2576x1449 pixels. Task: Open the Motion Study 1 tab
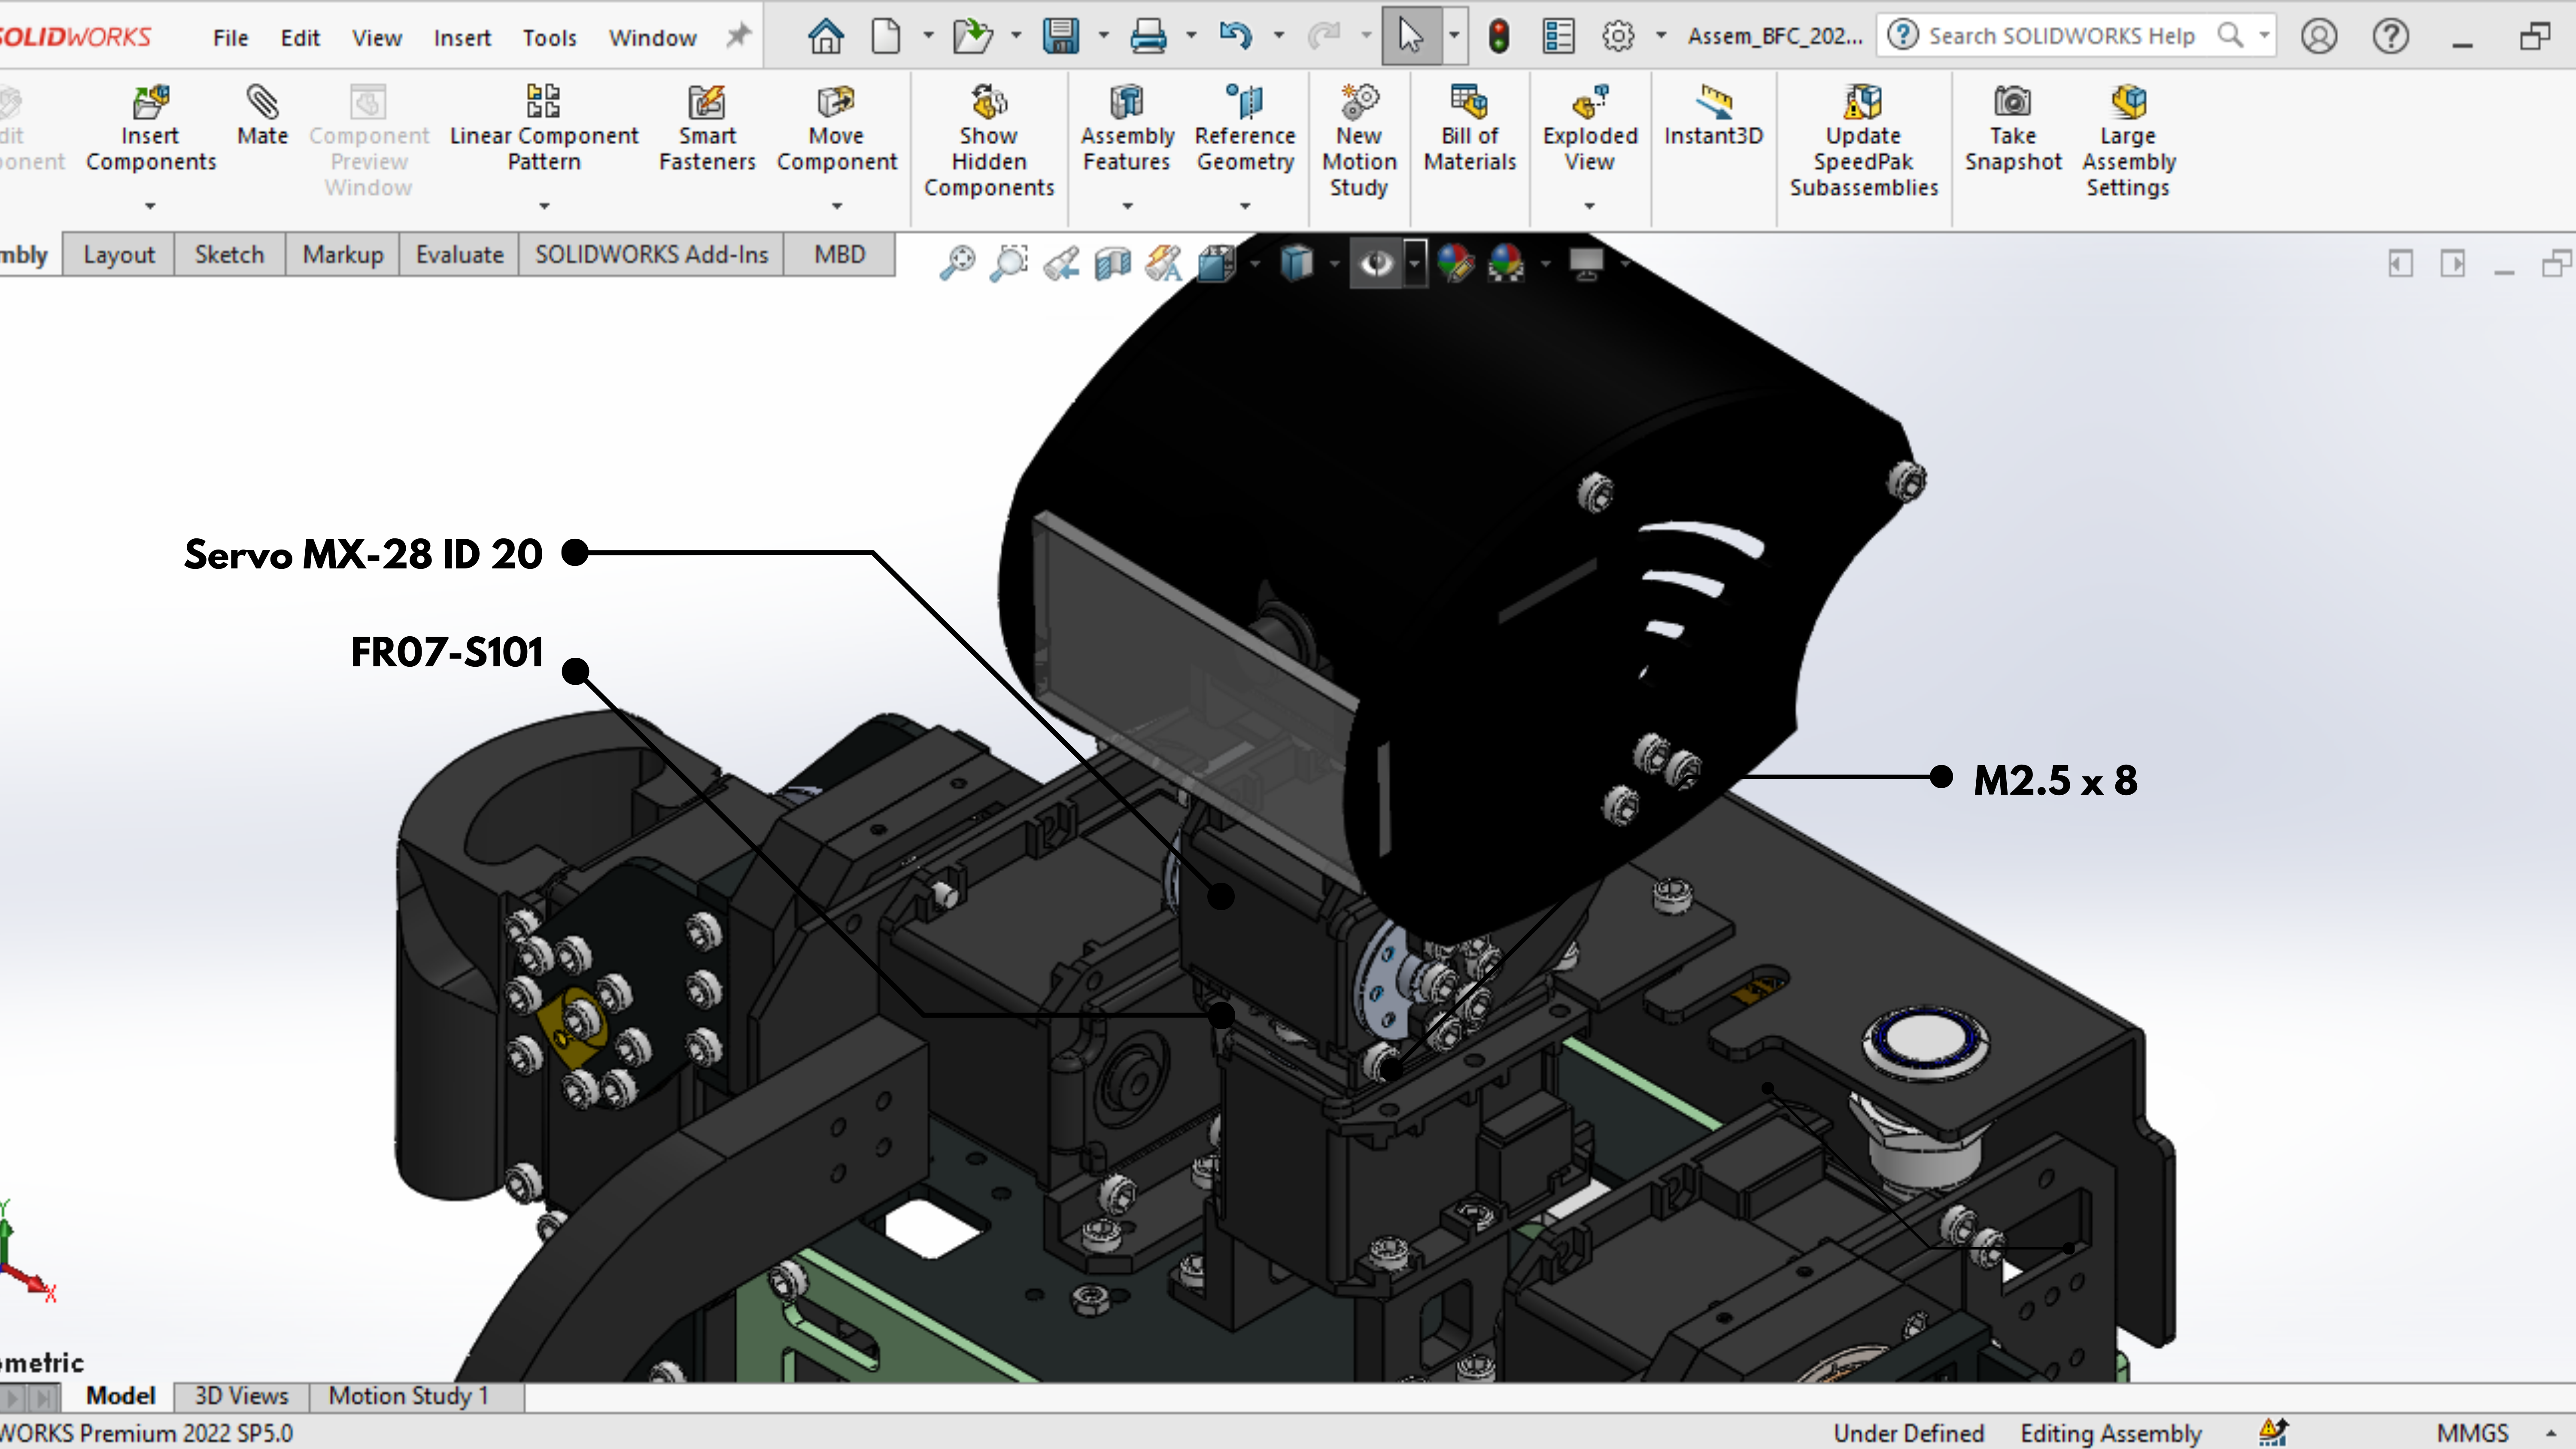(409, 1396)
